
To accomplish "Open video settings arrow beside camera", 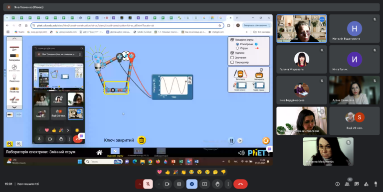I will 159,184.
